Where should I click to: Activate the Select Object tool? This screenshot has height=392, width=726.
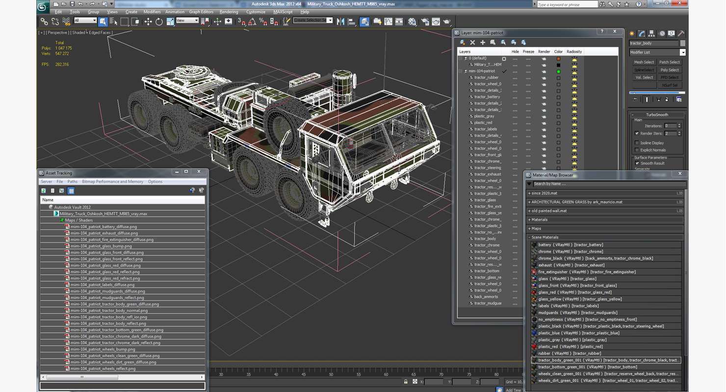click(103, 22)
